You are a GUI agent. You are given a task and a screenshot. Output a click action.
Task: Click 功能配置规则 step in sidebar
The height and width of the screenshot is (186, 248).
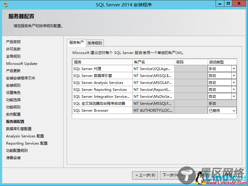coord(17,151)
